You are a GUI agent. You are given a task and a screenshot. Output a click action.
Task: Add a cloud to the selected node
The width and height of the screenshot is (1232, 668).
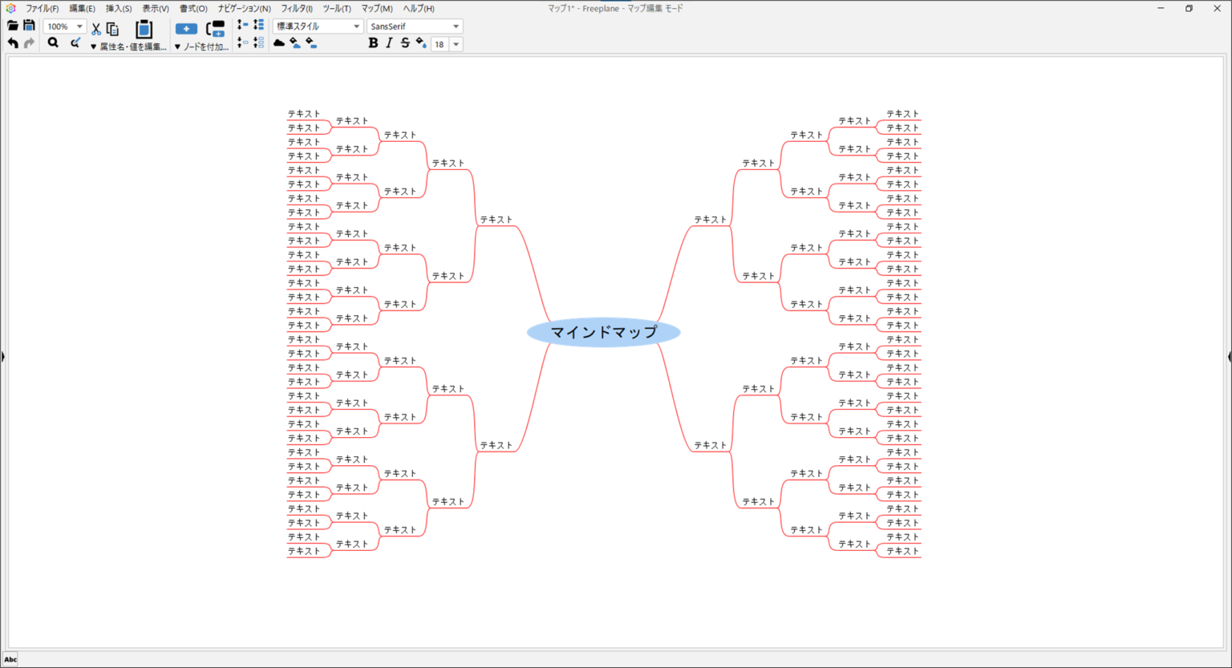coord(278,44)
